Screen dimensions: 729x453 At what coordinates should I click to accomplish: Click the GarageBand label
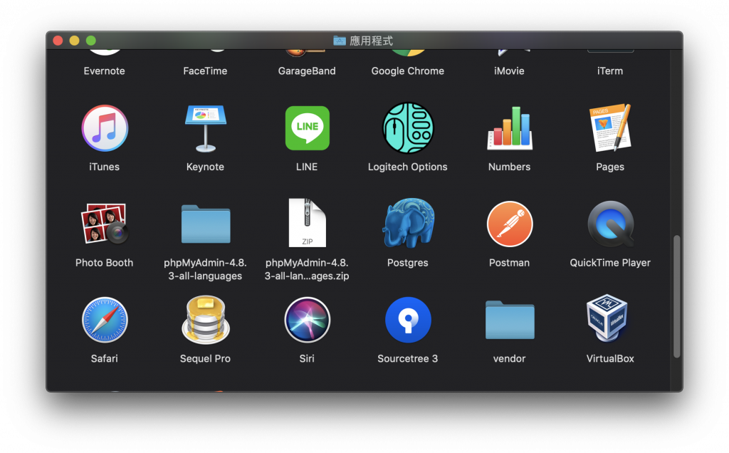pos(307,71)
